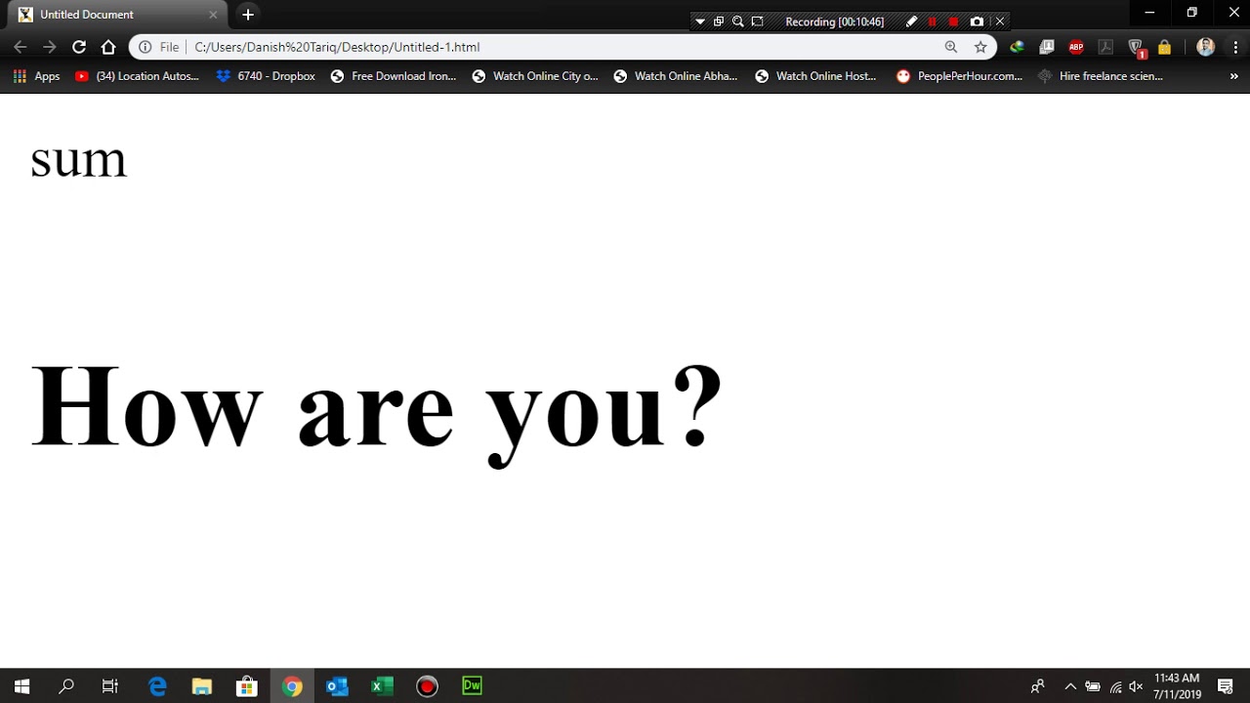This screenshot has height=703, width=1250.
Task: Open the Adobe Acrobat PDF extension
Action: coord(1105,47)
